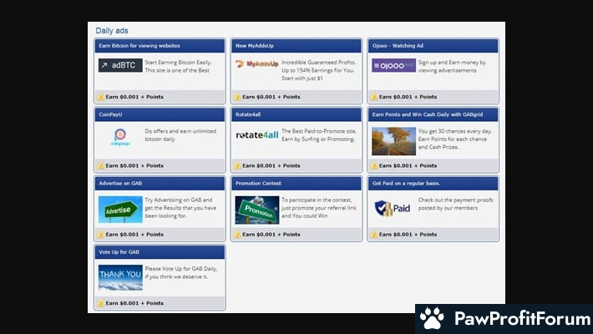Click 'Earn $0.001 + Points' under Get Paid
Viewport: 593px width, 334px height.
408,235
